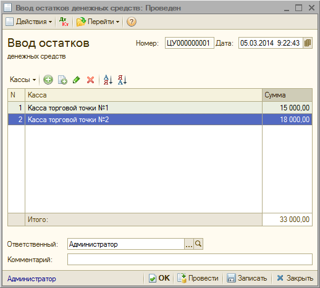Delete row with the red X icon
Screen dimensions: 320x288
(90, 80)
